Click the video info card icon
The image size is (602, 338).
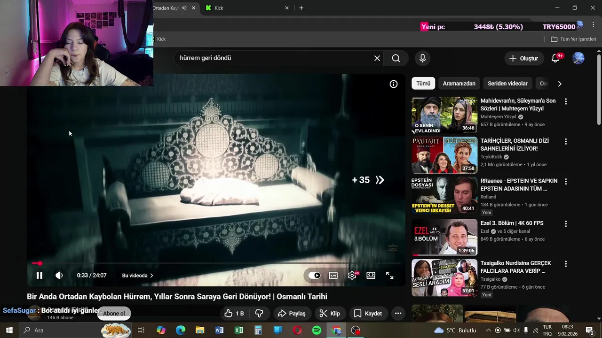coord(394,84)
